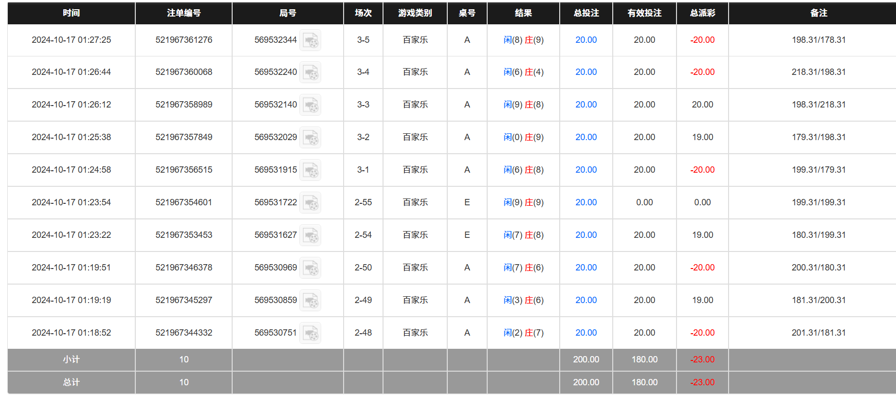Open the 闲(8) 庄(9) result in session 3-5
This screenshot has height=395, width=896.
click(x=523, y=40)
